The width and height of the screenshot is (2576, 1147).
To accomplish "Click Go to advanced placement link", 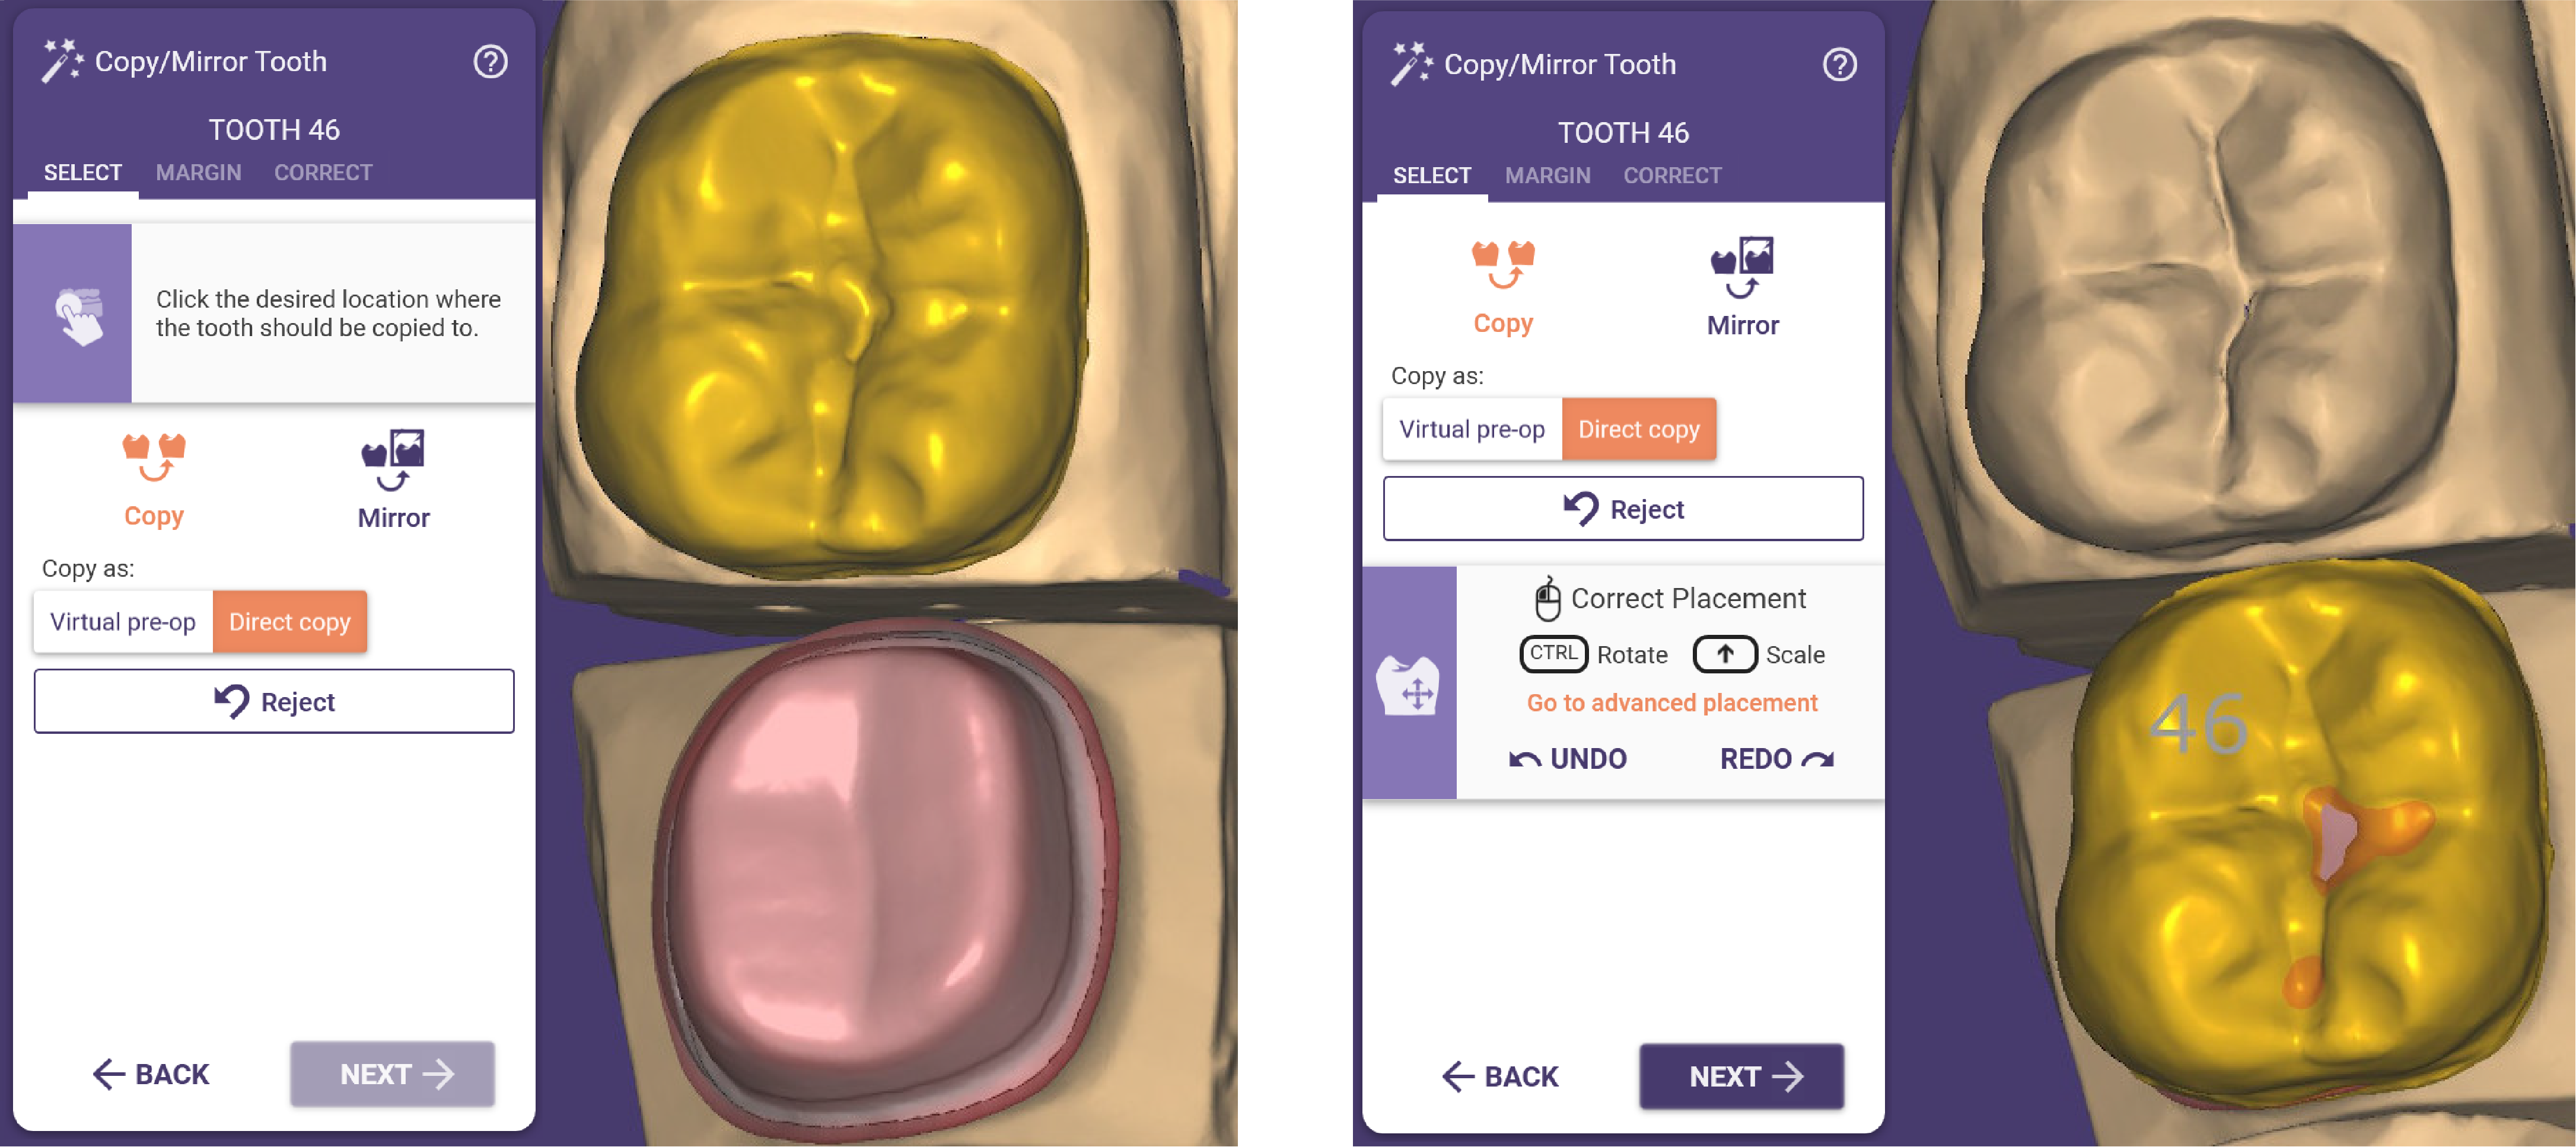I will point(1671,702).
